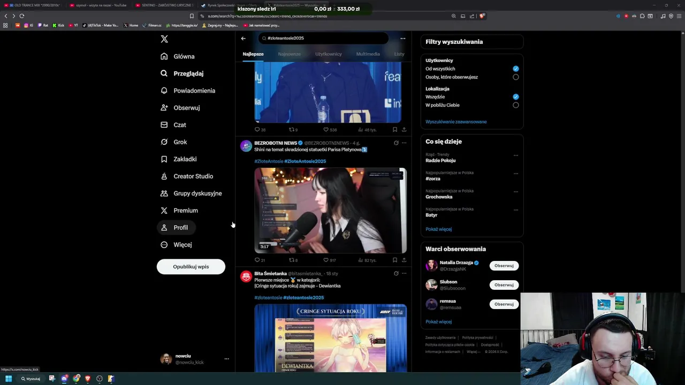Switch to the Najnowsze tab

(289, 54)
